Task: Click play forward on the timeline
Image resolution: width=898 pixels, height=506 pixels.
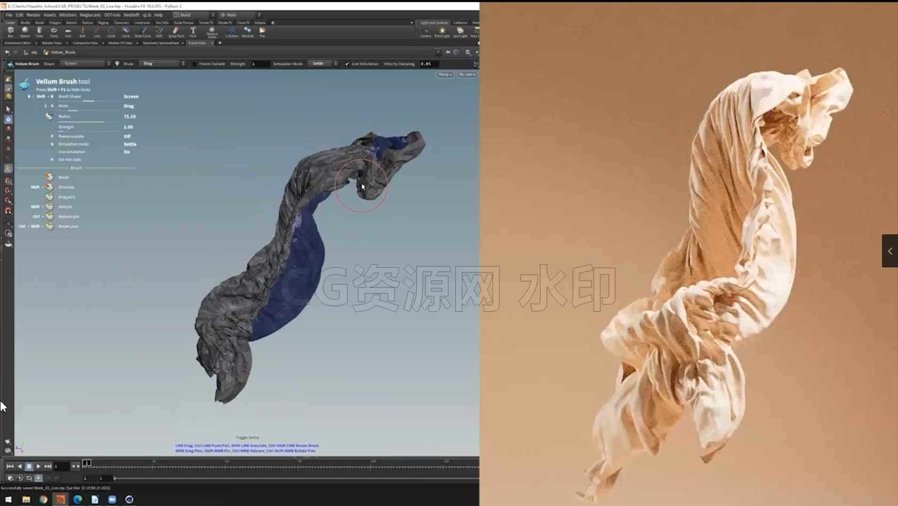Action: pos(38,467)
